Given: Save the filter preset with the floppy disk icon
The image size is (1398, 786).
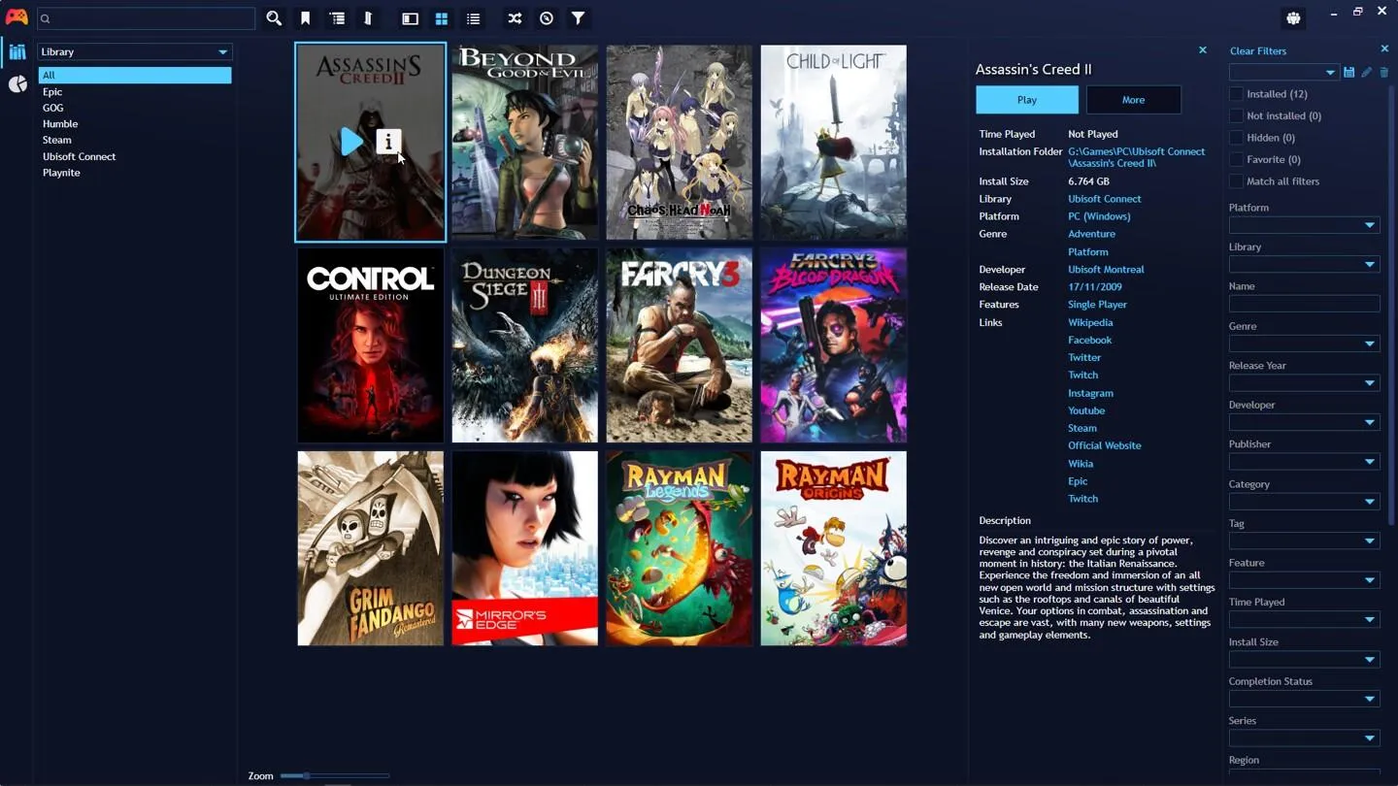Looking at the screenshot, I should 1348,73.
